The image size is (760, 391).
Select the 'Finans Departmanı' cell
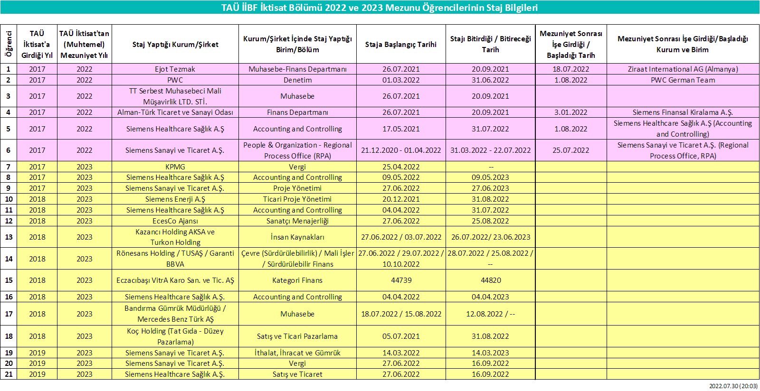point(297,112)
